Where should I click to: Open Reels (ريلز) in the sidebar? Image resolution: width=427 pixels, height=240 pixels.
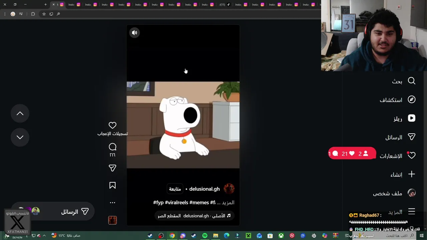[x=404, y=118]
